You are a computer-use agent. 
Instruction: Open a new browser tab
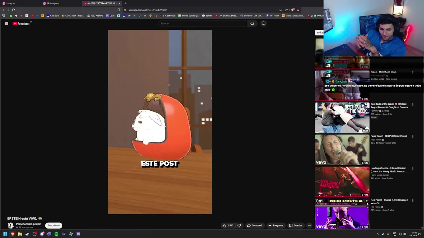click(126, 3)
